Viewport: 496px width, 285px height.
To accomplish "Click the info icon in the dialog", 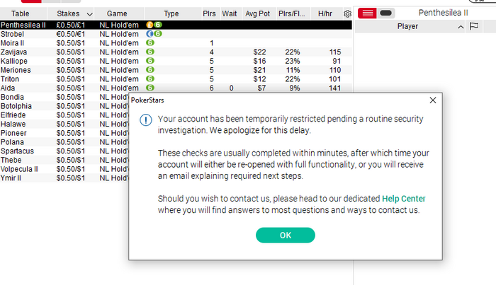I will click(x=146, y=120).
